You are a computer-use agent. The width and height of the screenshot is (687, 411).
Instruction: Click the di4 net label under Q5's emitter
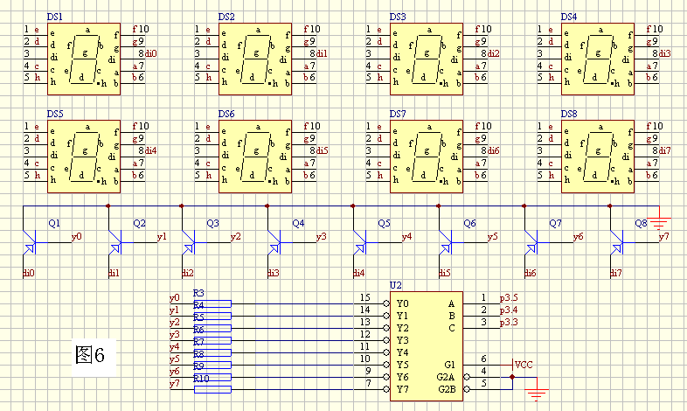[359, 273]
